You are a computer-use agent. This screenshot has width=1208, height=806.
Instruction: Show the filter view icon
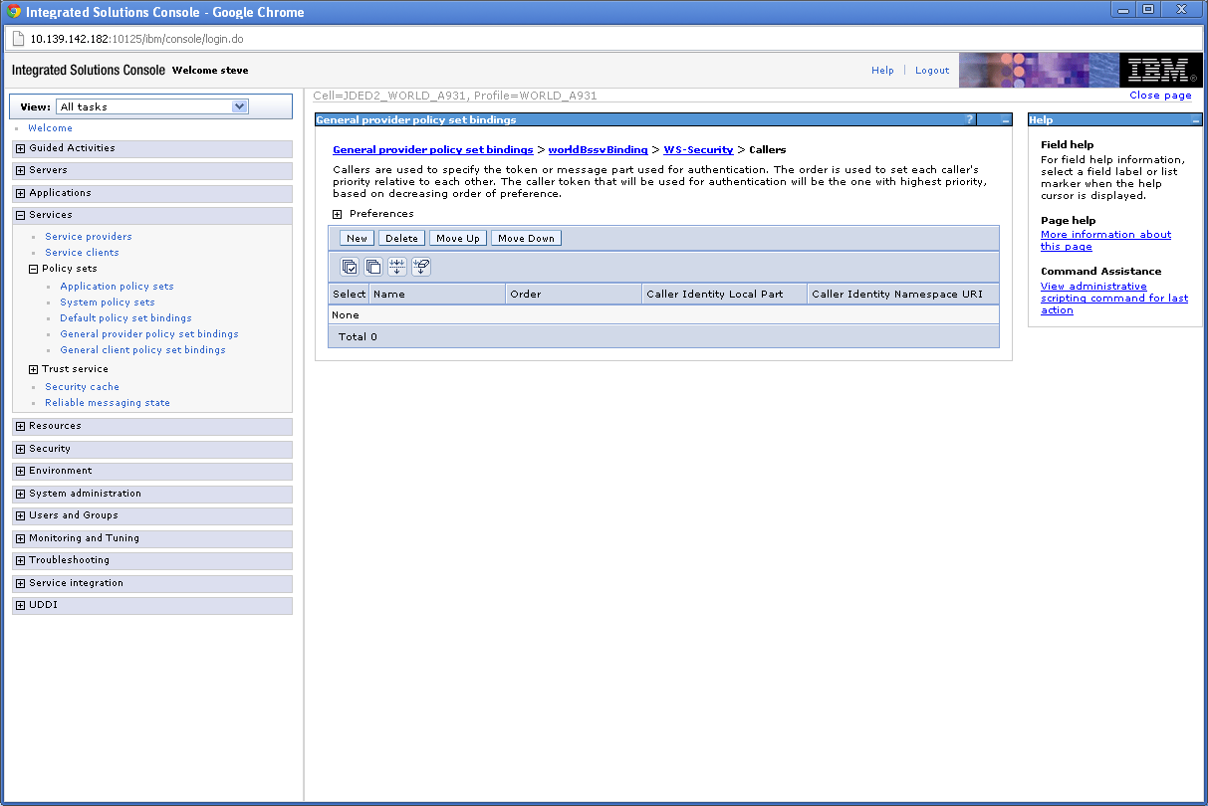pyautogui.click(x=397, y=267)
